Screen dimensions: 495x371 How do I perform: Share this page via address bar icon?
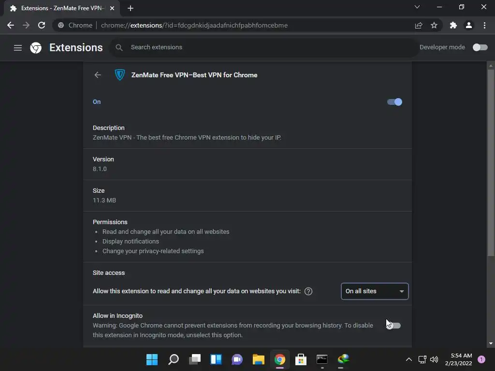[x=419, y=25]
